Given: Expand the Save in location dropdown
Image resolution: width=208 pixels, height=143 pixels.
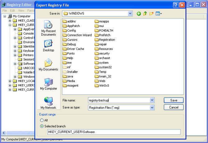Looking at the screenshot, I should (x=130, y=14).
